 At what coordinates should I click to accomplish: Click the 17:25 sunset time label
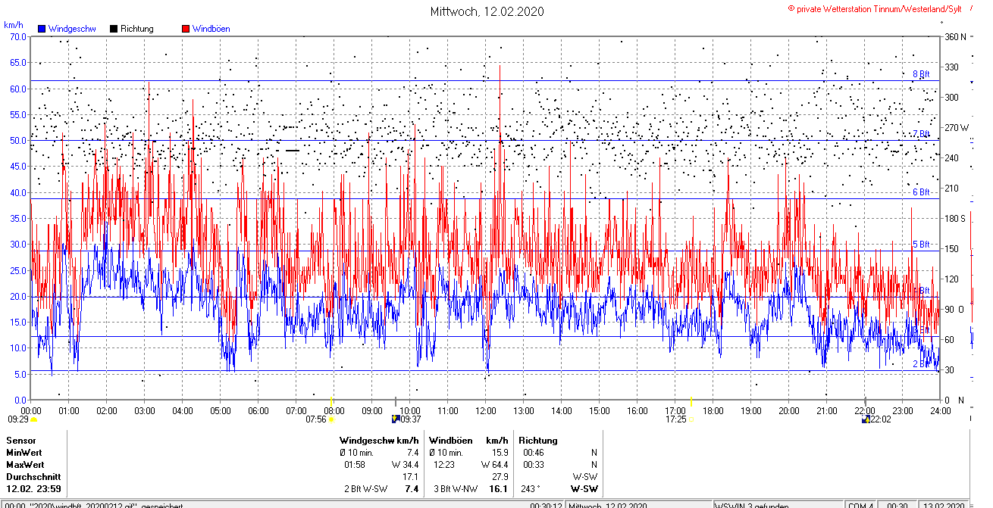click(676, 418)
